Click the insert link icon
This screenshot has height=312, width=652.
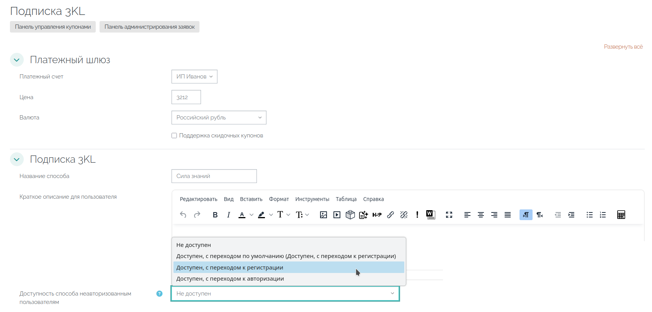point(391,215)
